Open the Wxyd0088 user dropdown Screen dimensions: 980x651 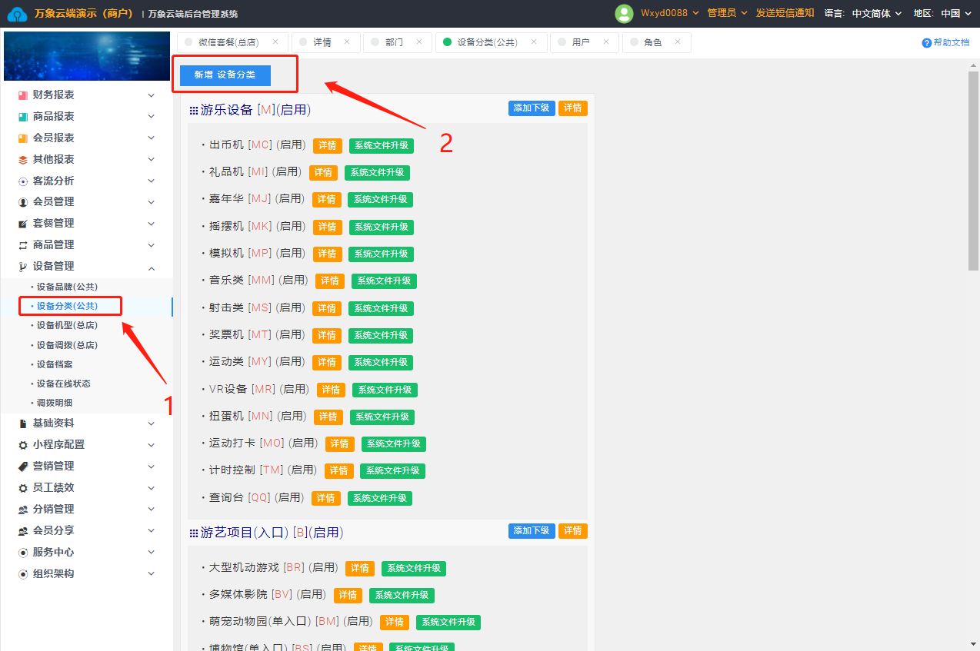tap(669, 13)
